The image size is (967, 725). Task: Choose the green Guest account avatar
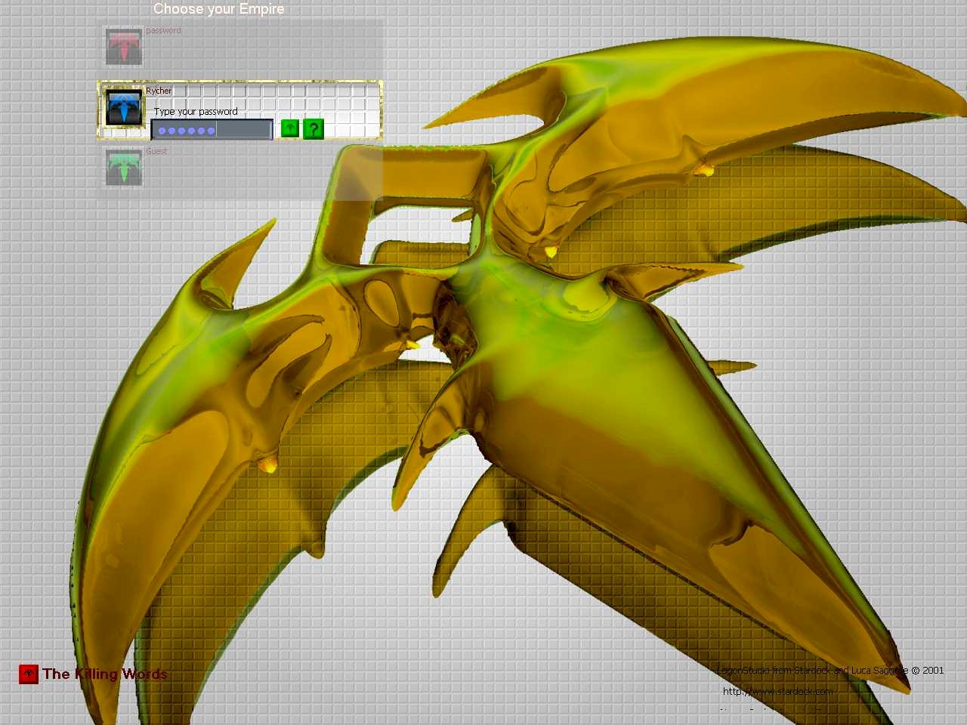(x=123, y=168)
